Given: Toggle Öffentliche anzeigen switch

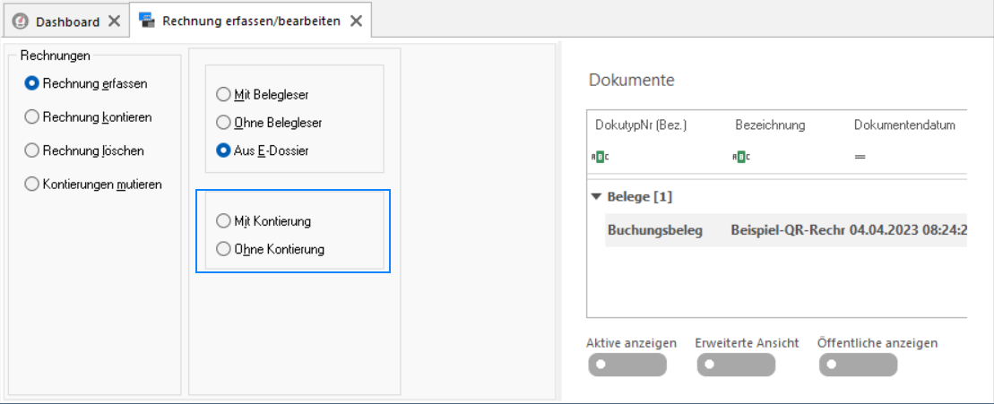Looking at the screenshot, I should tap(858, 365).
